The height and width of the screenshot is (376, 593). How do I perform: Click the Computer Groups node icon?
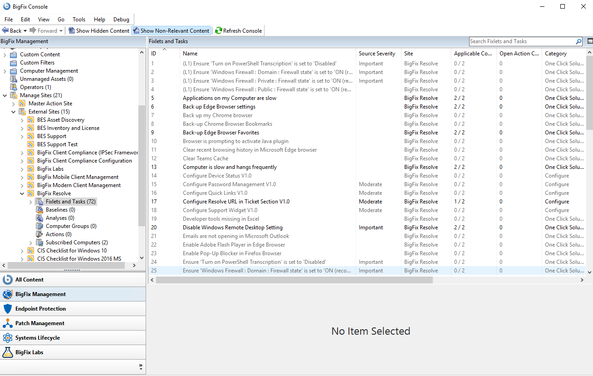pos(39,226)
